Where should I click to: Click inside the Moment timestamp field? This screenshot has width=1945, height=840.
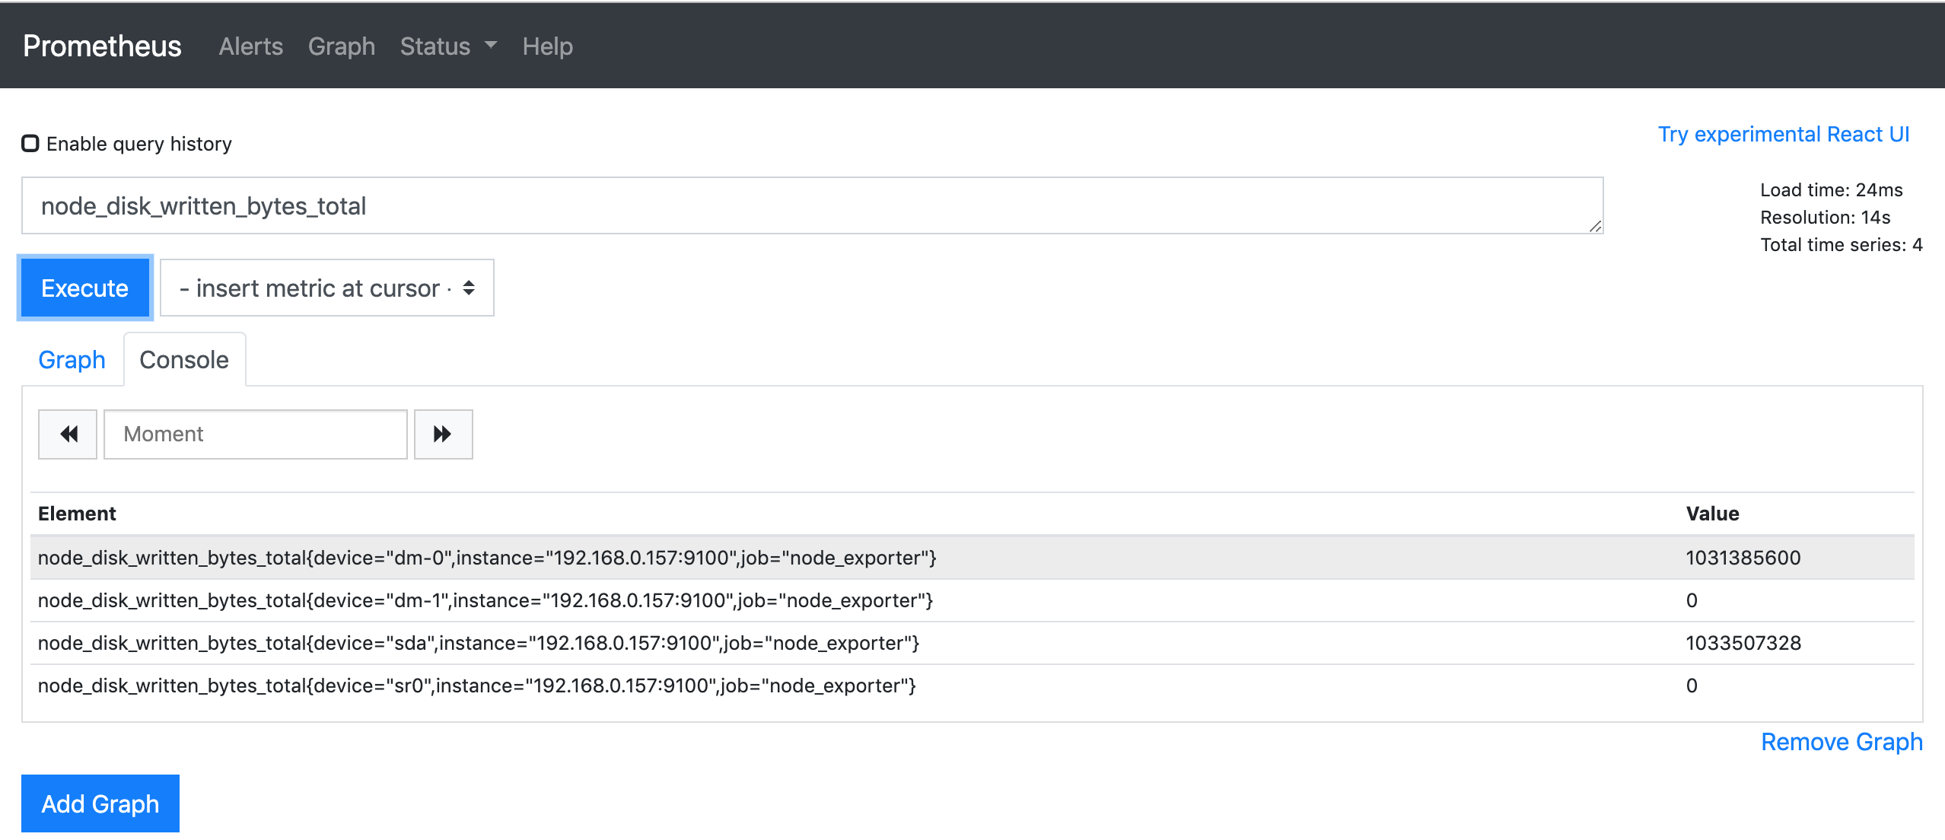point(255,434)
